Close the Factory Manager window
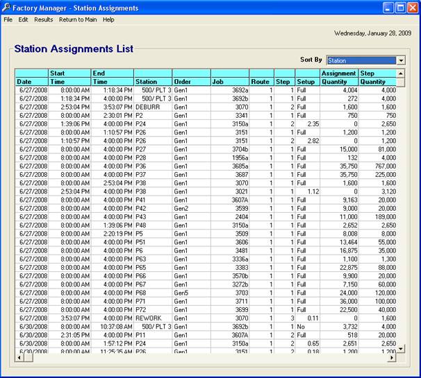Image resolution: width=421 pixels, height=378 pixels. (x=413, y=8)
